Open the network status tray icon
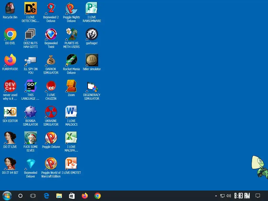The width and height of the screenshot is (268, 201). (222, 196)
